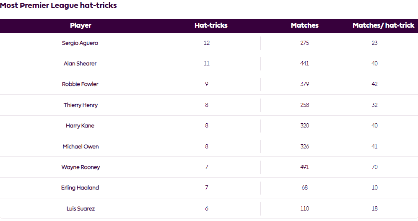Select Wayne Rooney in the table
Viewport: 418px width, 221px height.
coord(80,167)
